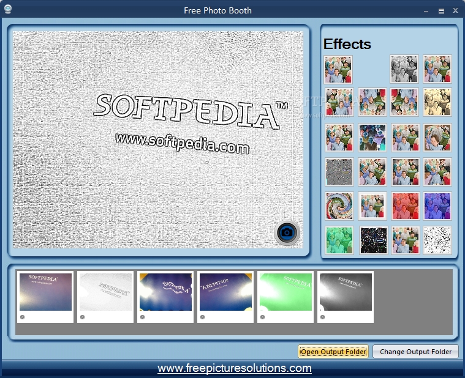Click the camera capture button

(x=287, y=232)
